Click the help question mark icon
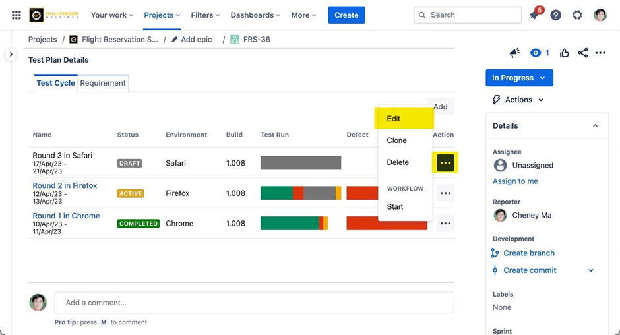 (x=556, y=15)
